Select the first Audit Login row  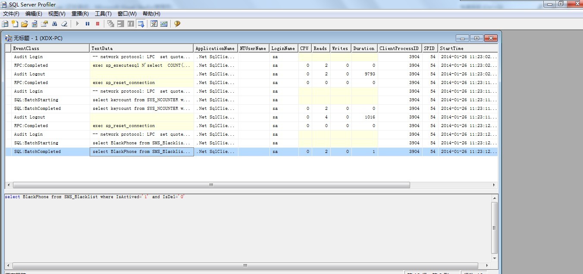pyautogui.click(x=251, y=57)
